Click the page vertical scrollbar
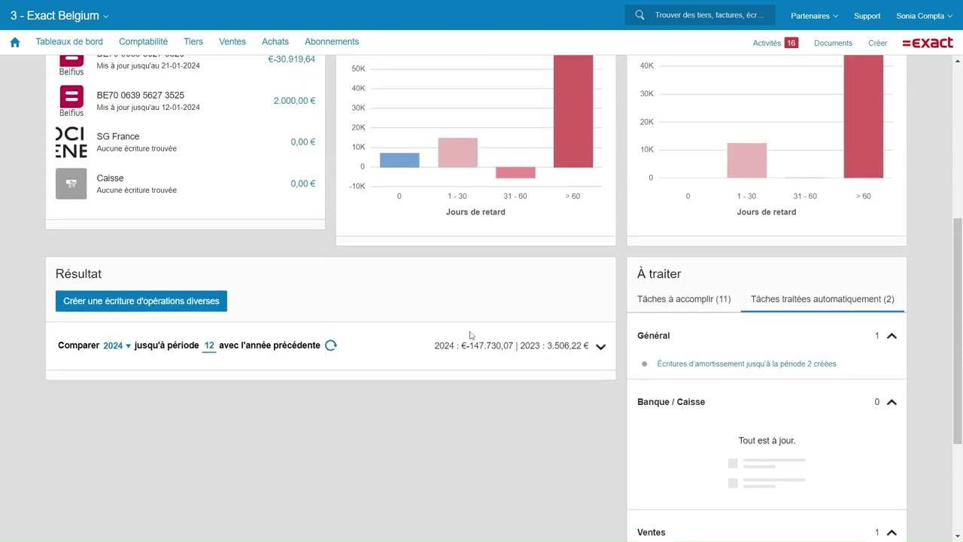This screenshot has width=963, height=542. tap(958, 331)
